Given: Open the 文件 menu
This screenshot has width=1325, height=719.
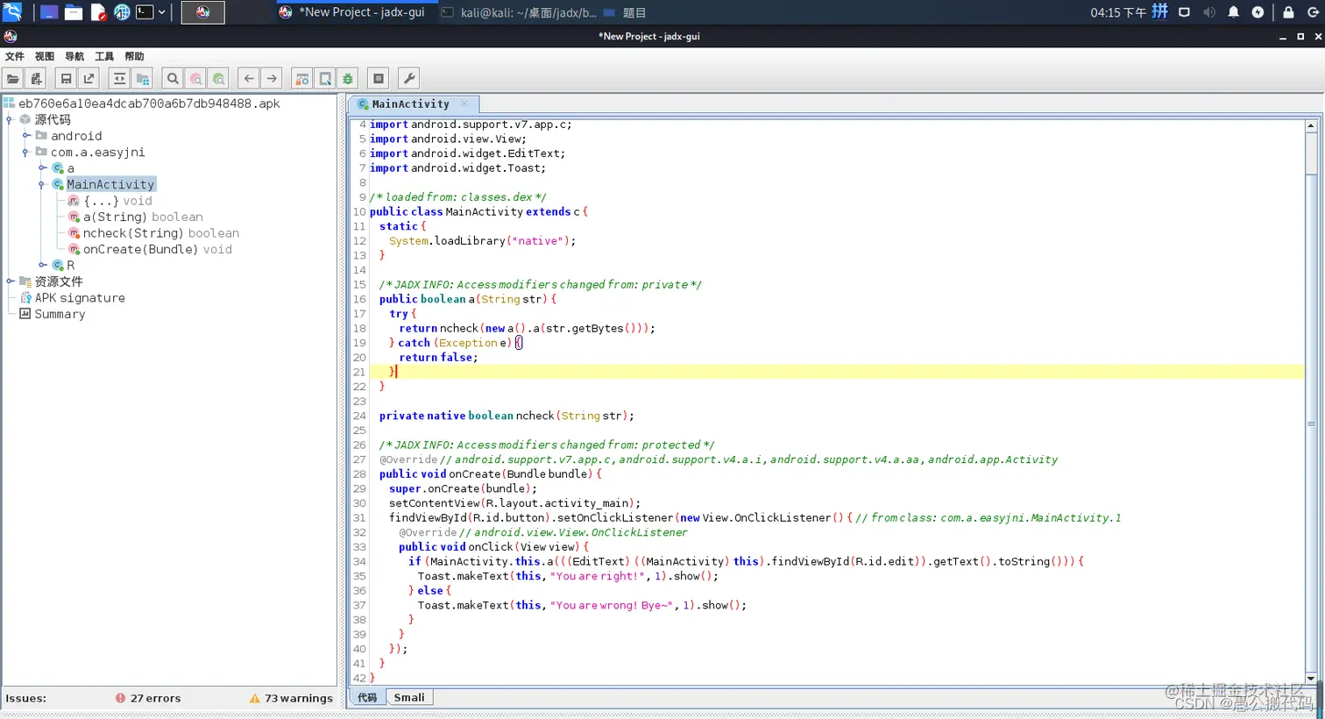Looking at the screenshot, I should point(15,56).
